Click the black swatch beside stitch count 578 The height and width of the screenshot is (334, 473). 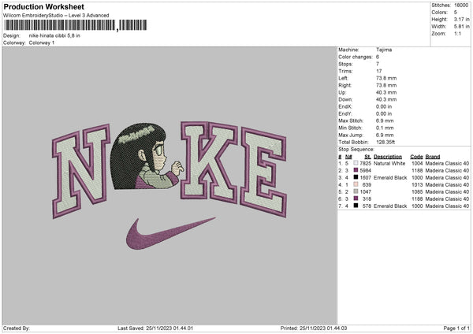click(x=356, y=206)
